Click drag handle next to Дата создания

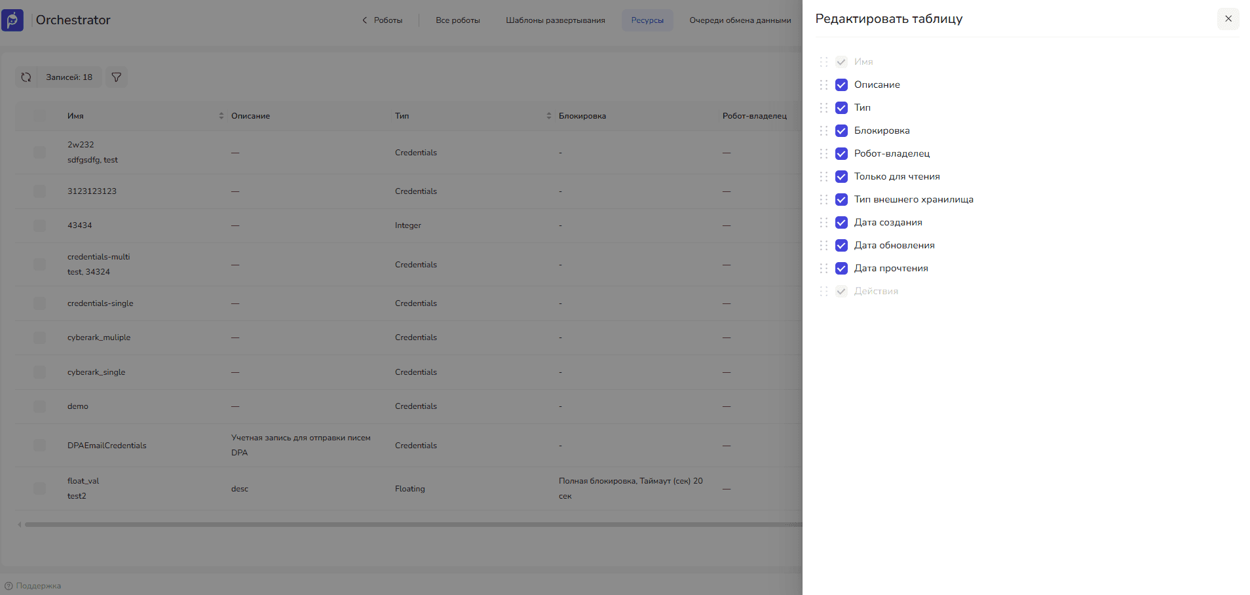click(824, 223)
